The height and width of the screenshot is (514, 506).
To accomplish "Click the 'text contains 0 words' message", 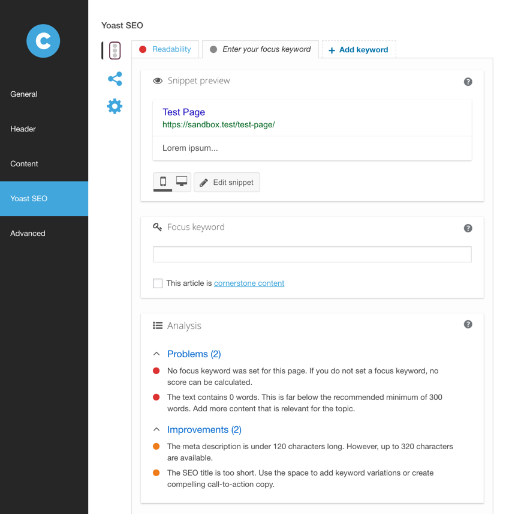I will (305, 403).
